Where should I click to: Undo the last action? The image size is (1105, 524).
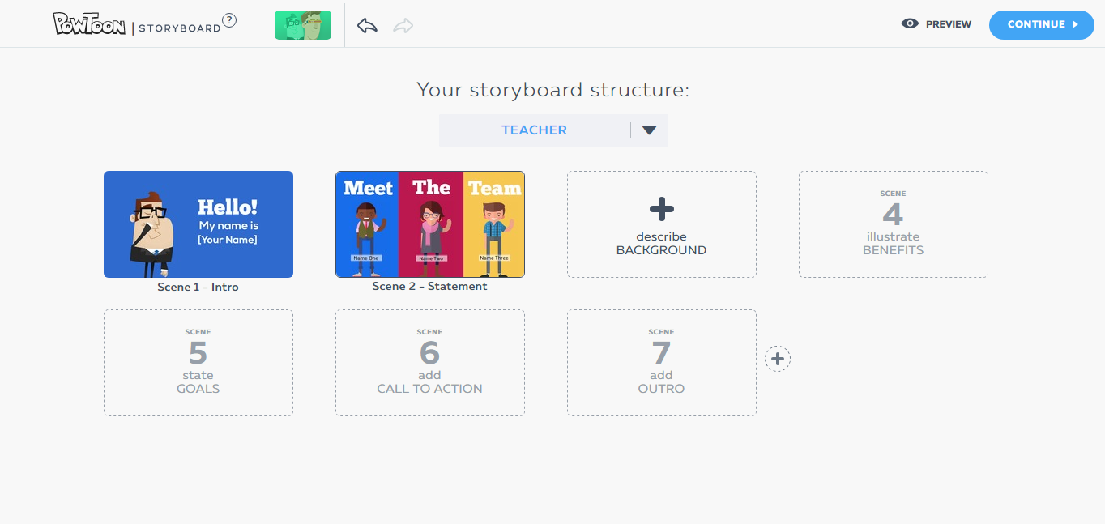click(x=367, y=25)
